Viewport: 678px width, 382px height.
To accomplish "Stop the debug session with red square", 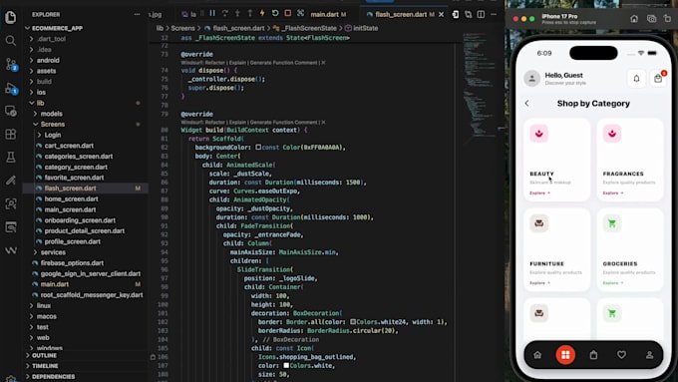I will [287, 13].
